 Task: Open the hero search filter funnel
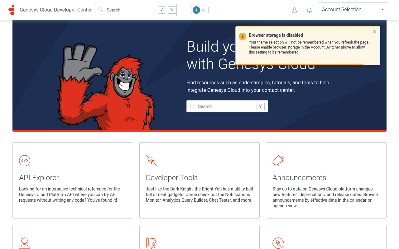(261, 106)
